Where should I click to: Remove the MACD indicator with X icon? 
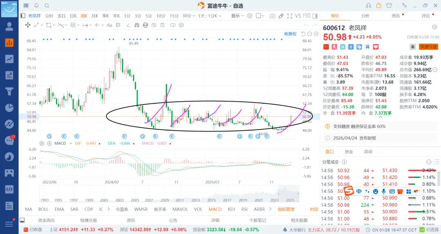(x=49, y=143)
